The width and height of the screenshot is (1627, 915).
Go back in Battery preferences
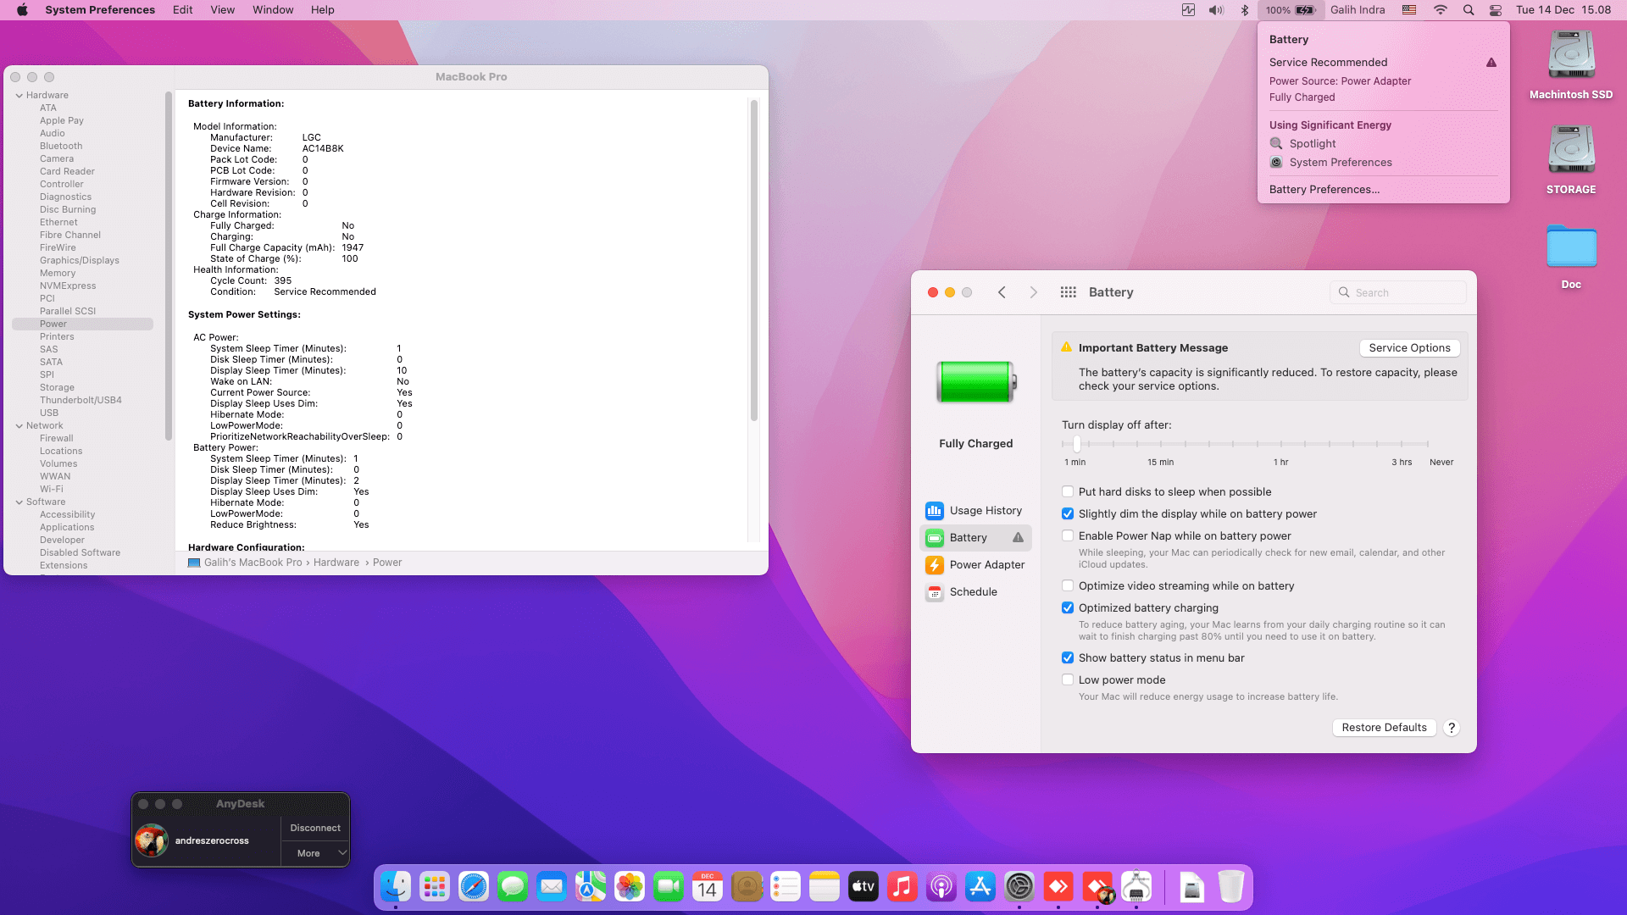pyautogui.click(x=1002, y=292)
